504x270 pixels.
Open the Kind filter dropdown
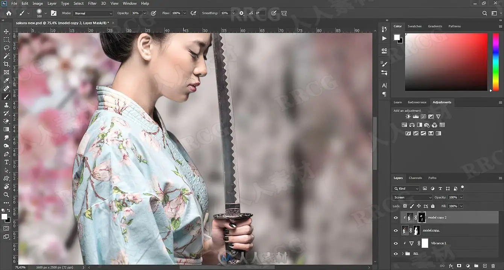coord(405,188)
